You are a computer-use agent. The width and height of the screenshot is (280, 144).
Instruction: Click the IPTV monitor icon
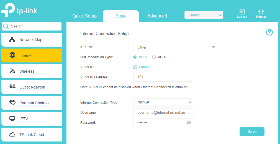click(12, 118)
